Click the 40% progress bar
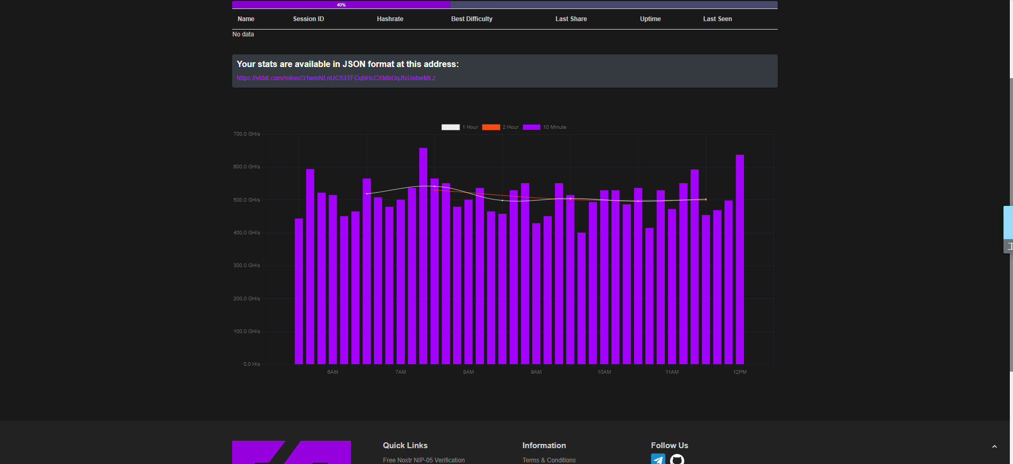 [505, 5]
